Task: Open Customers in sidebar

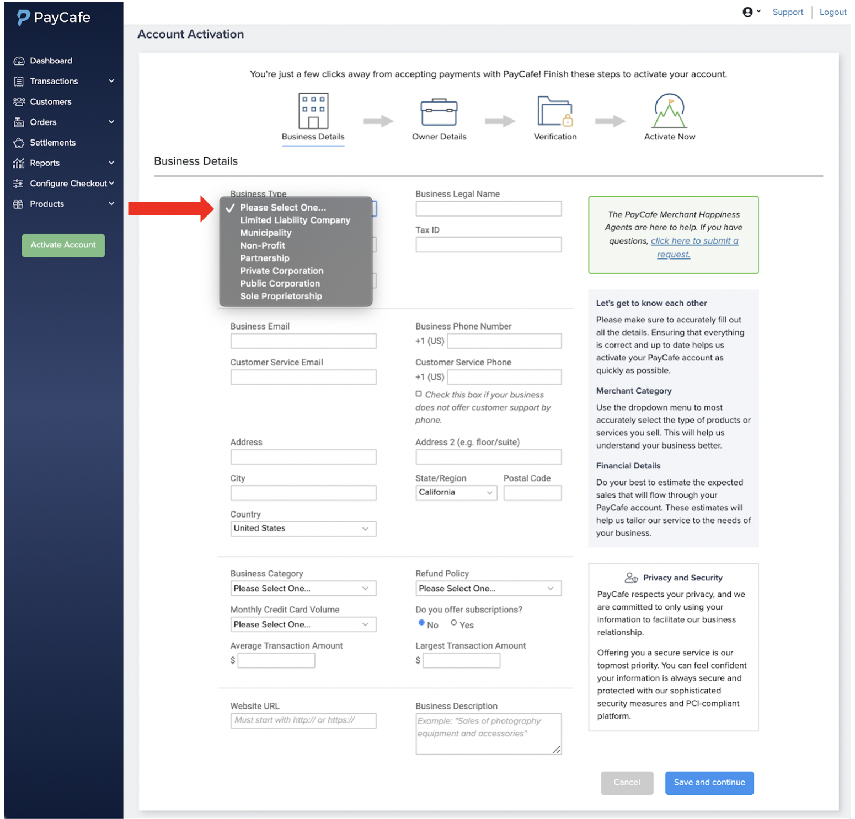Action: [51, 102]
